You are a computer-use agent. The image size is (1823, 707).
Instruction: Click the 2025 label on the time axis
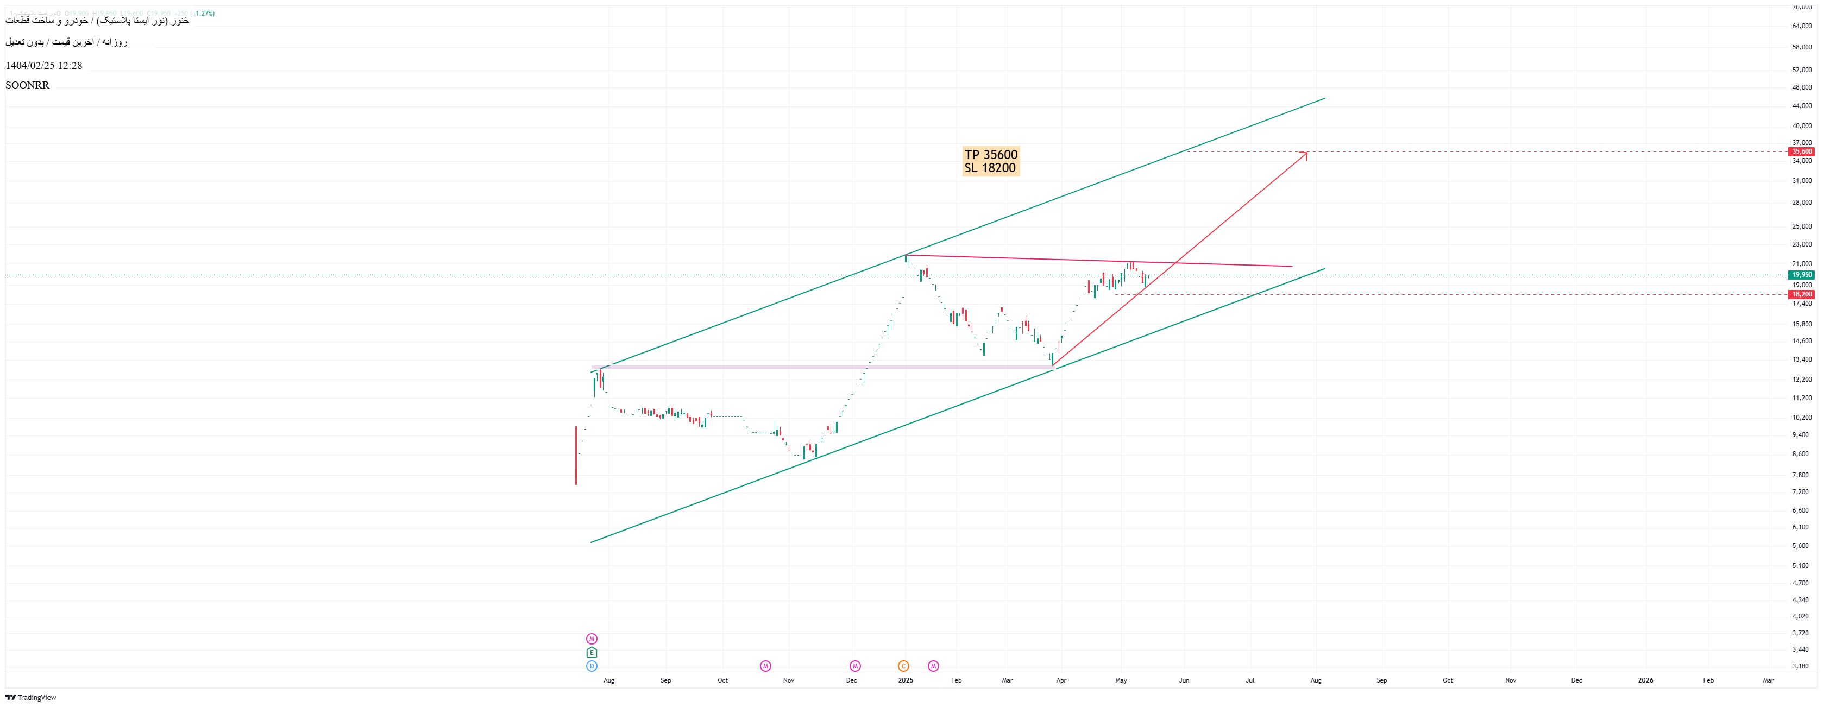pos(905,680)
